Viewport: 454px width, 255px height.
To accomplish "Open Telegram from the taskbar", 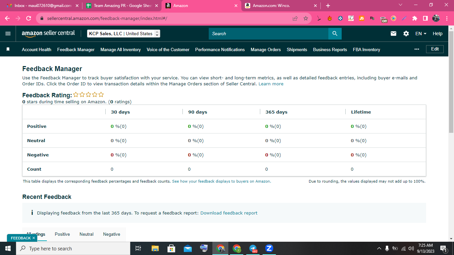I will (253, 248).
